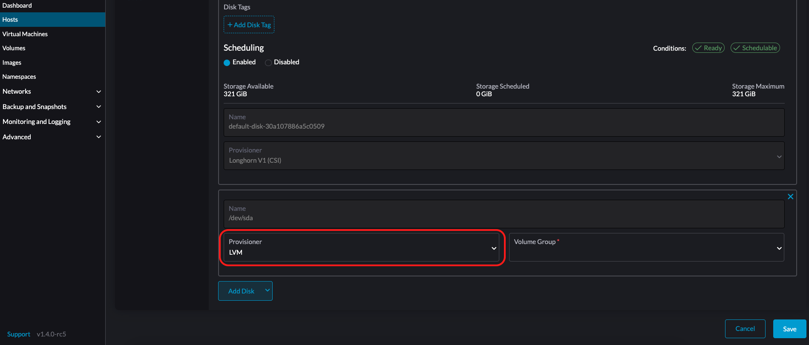Click the Cancel button
This screenshot has height=345, width=809.
[x=745, y=329]
